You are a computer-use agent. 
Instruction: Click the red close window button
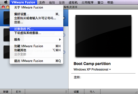click(3, 7)
